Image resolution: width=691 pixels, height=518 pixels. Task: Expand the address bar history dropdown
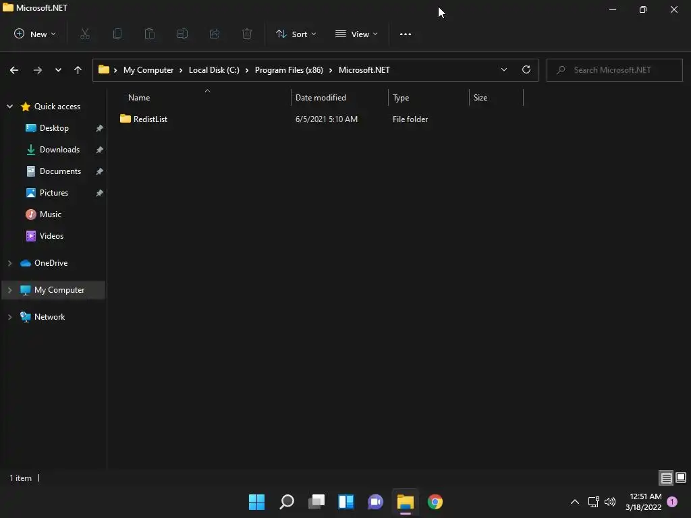503,70
